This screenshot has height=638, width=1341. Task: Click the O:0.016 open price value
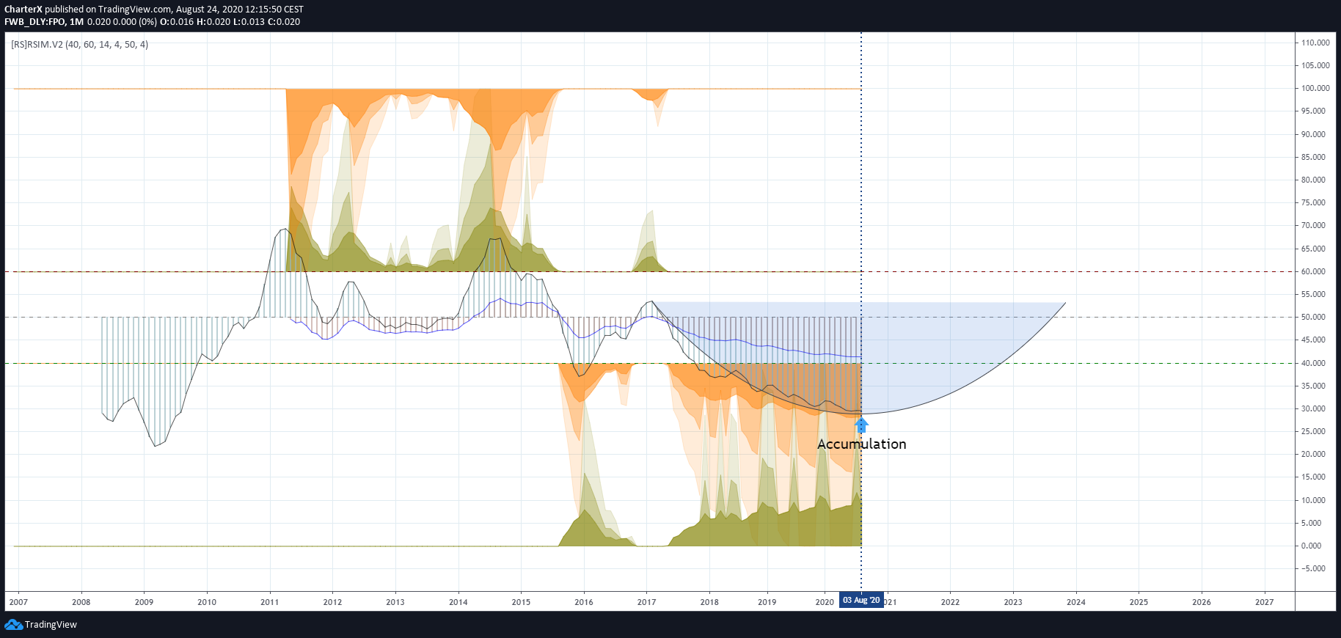click(x=177, y=22)
